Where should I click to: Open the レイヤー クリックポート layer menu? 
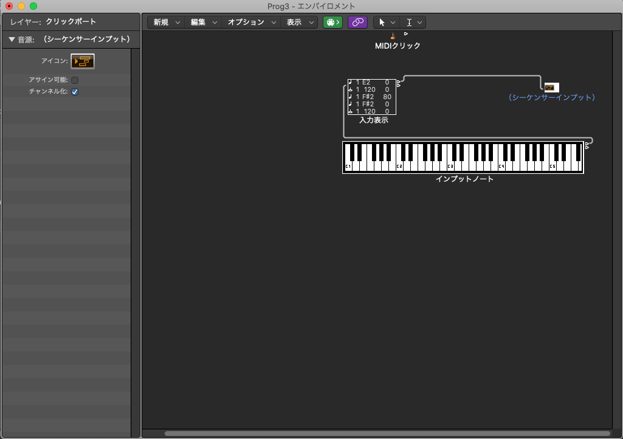71,22
